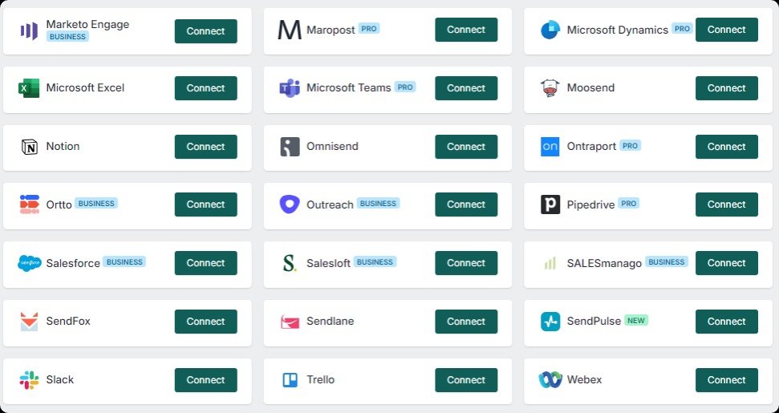Screen dimensions: 779x413
Task: Click the NEW badge beside SendPulse
Action: (636, 320)
